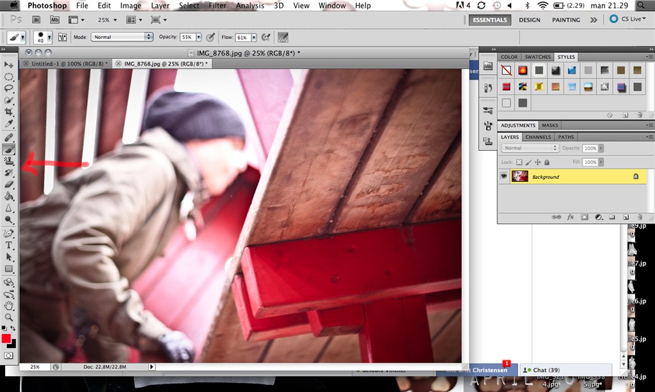
Task: Switch to Essentials workspace
Action: pyautogui.click(x=489, y=20)
